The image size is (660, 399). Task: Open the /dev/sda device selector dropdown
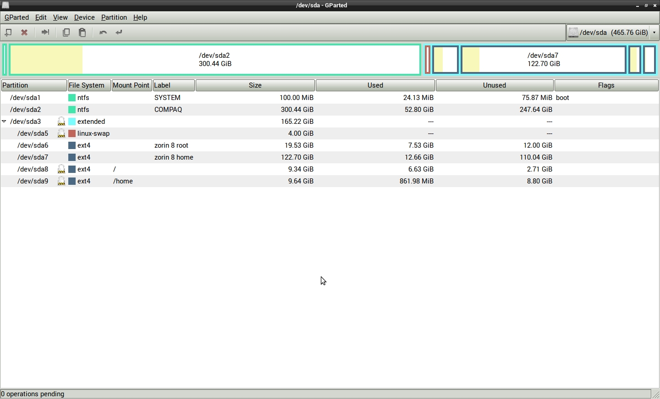[x=654, y=33]
